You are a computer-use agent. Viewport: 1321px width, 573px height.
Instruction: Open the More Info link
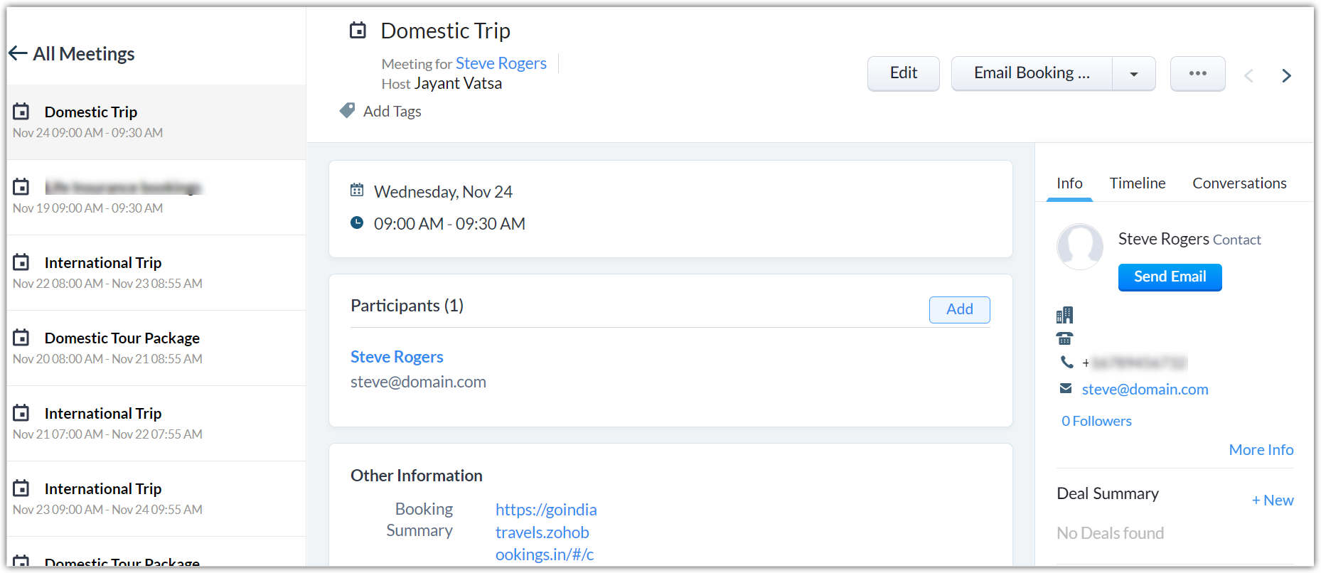[x=1261, y=450]
